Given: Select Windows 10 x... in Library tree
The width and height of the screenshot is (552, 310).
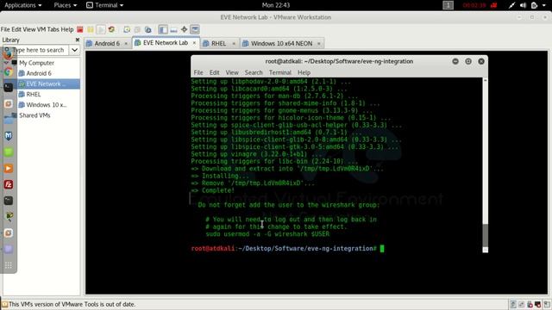Looking at the screenshot, I should tap(47, 105).
